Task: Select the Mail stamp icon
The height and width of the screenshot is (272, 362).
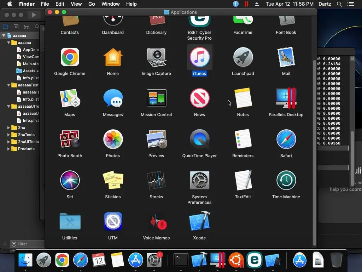Action: [286, 57]
